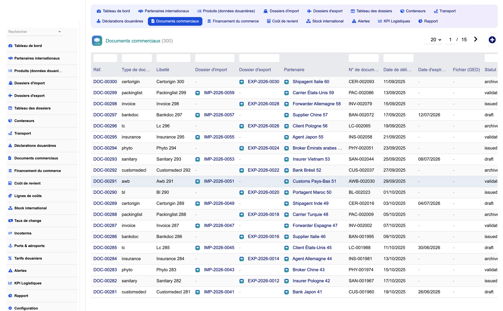
Task: Click Taux de change money icon in sidebar
Action: click(10, 221)
